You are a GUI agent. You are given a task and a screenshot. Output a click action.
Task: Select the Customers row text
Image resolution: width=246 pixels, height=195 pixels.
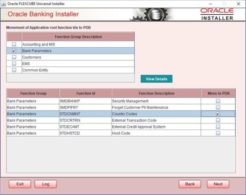click(x=32, y=57)
